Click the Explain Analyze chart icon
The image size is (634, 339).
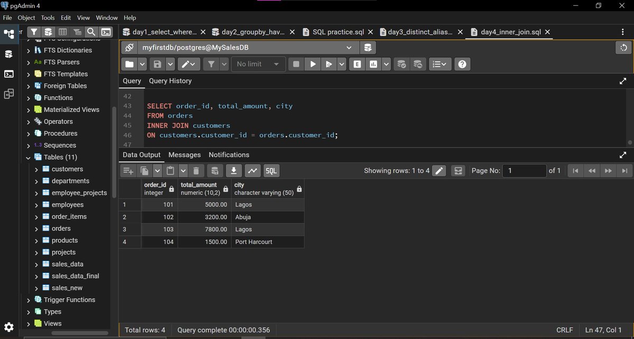click(x=374, y=64)
